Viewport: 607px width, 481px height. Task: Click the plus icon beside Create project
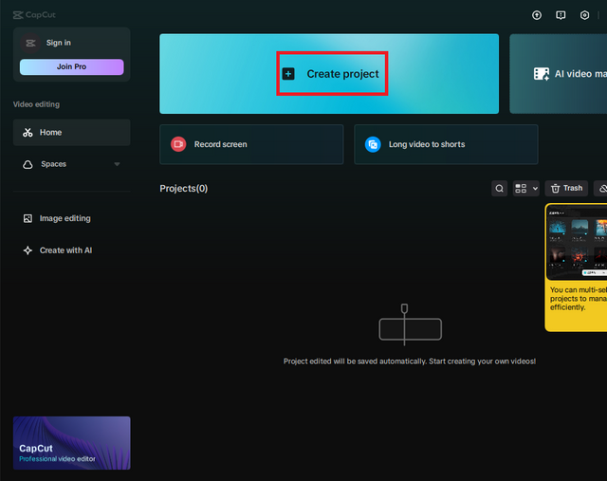pos(288,74)
